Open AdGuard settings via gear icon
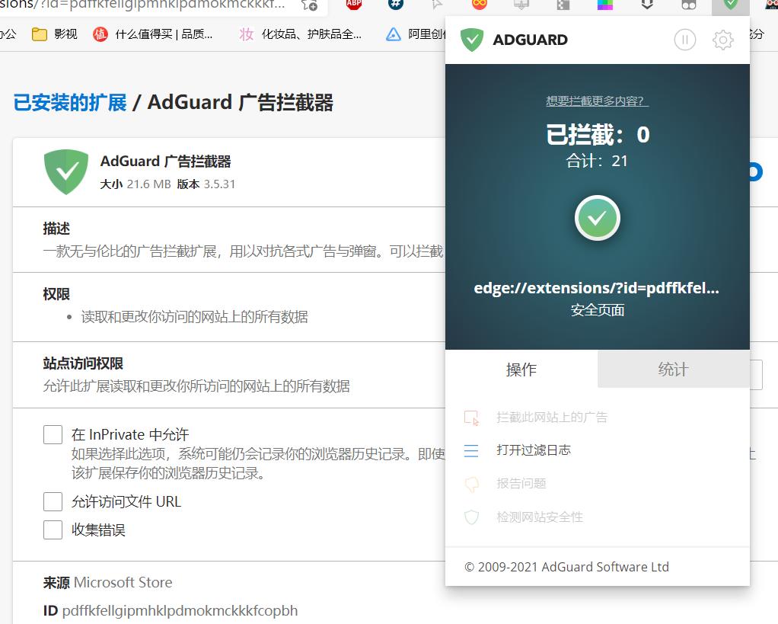This screenshot has height=624, width=778. [x=722, y=40]
